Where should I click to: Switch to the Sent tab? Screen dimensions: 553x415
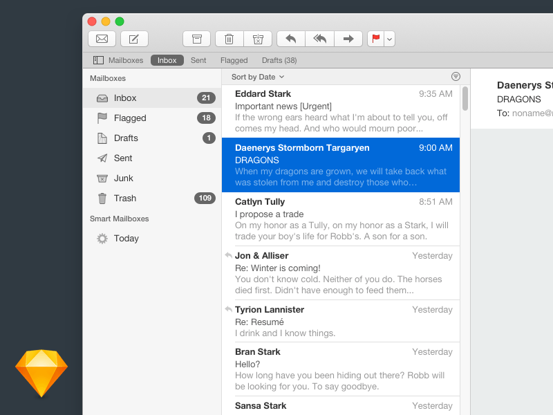point(198,60)
